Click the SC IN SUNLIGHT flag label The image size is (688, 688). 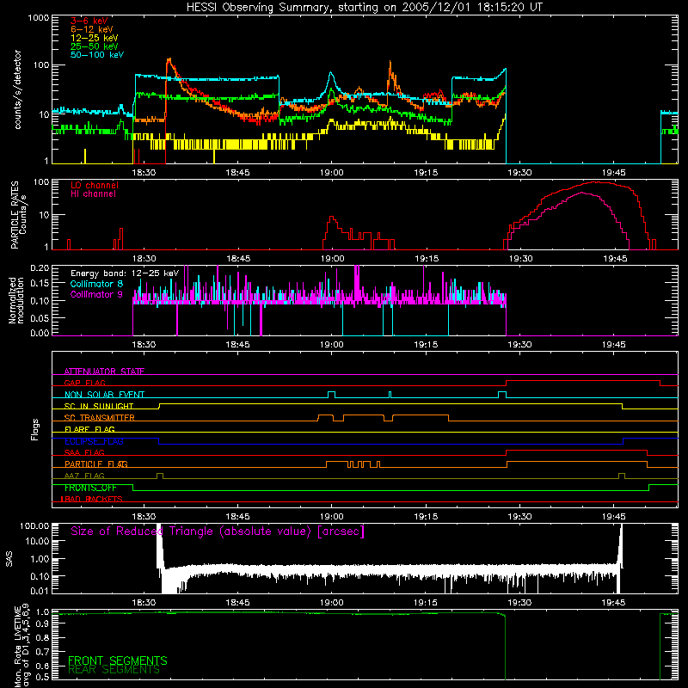pyautogui.click(x=99, y=406)
